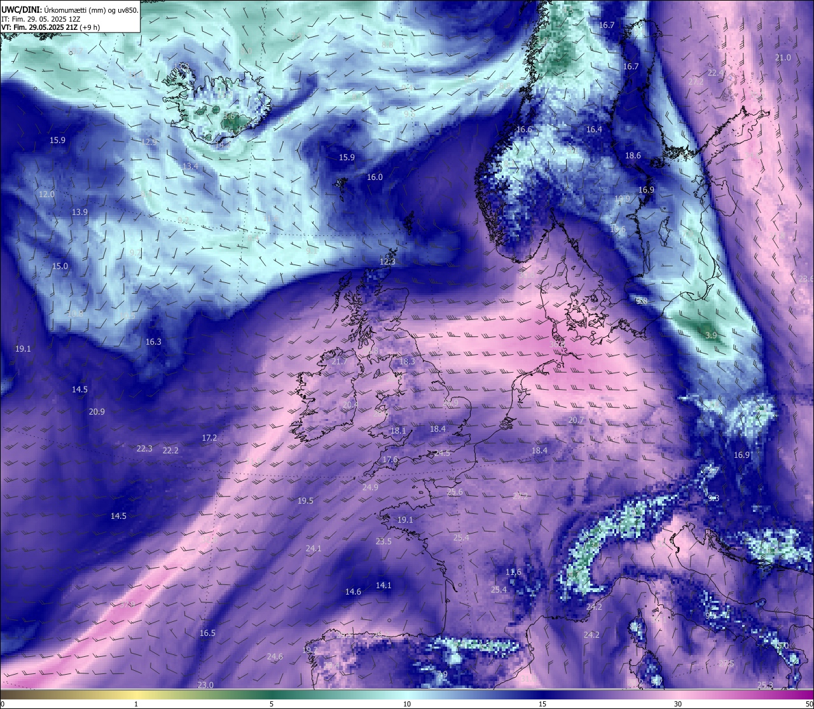Click the colorbar tick label 1
The height and width of the screenshot is (709, 814).
click(x=136, y=704)
